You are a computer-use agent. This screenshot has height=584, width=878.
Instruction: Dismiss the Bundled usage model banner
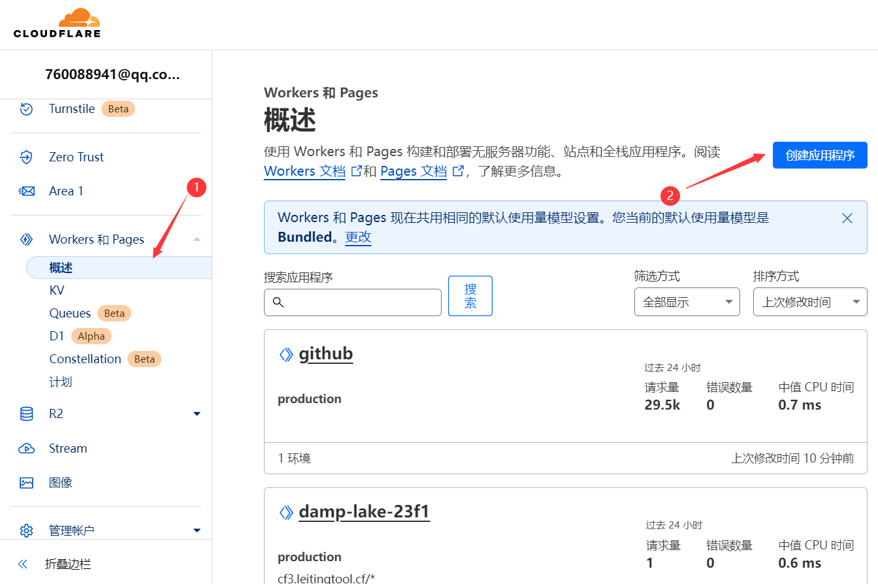[x=847, y=218]
